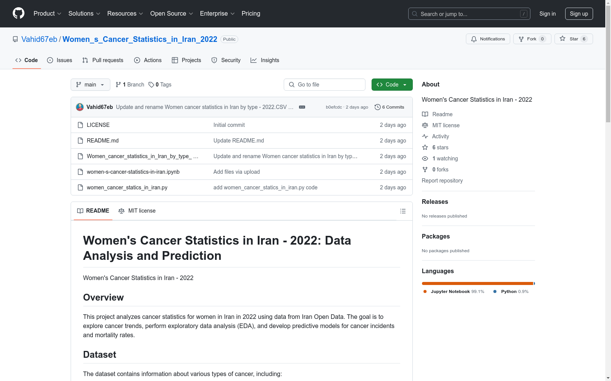
Task: Open the green Code dropdown button
Action: [x=392, y=85]
